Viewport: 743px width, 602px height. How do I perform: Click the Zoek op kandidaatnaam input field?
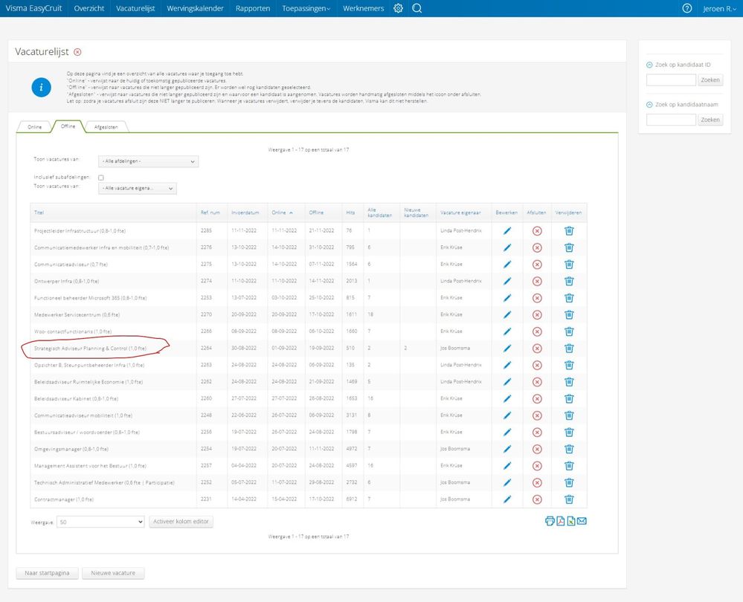point(671,120)
